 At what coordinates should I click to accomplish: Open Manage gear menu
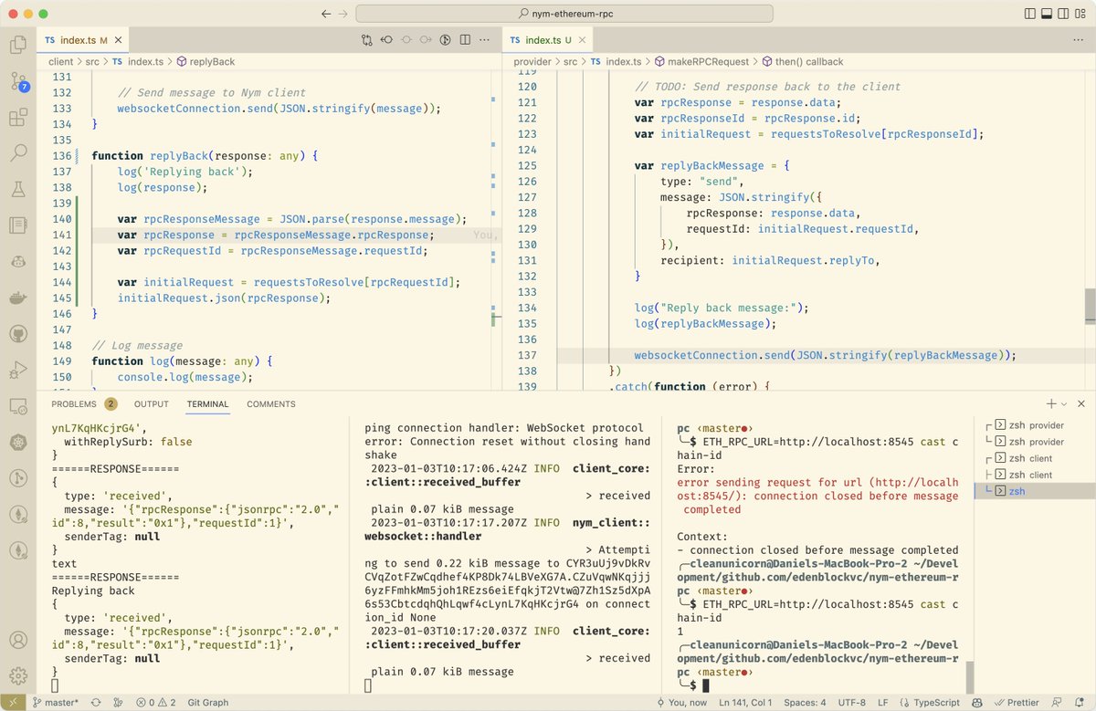pyautogui.click(x=17, y=675)
